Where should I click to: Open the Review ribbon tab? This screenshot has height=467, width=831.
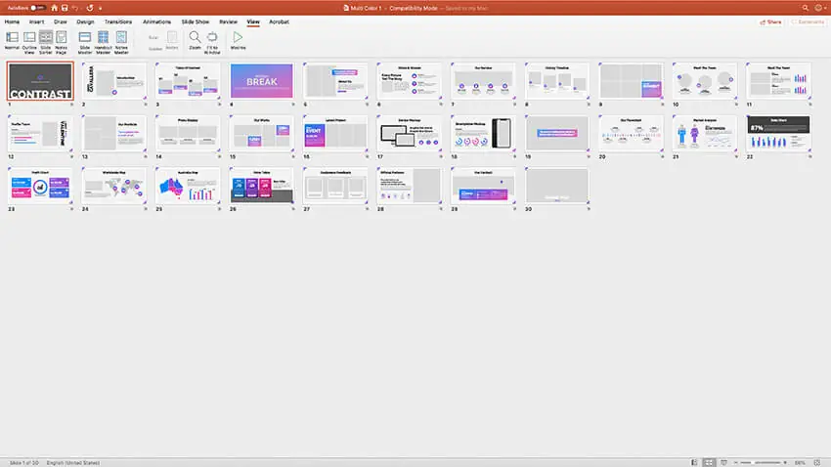click(228, 21)
